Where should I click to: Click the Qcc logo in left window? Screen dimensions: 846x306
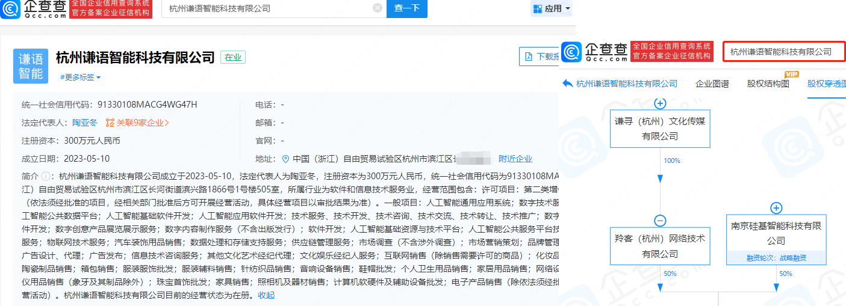tap(33, 8)
